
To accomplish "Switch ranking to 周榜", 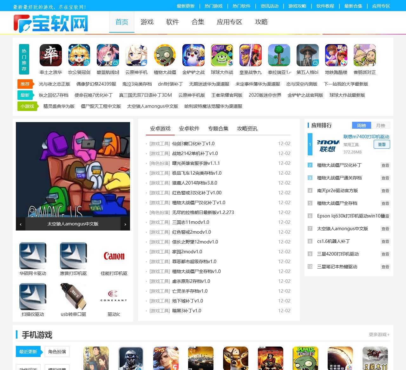I will point(362,126).
